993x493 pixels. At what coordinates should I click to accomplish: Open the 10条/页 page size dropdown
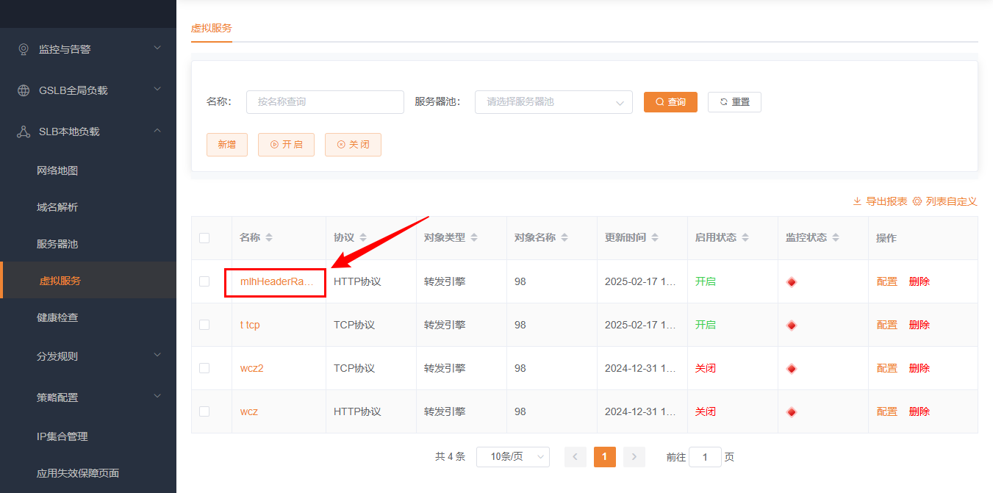point(512,457)
